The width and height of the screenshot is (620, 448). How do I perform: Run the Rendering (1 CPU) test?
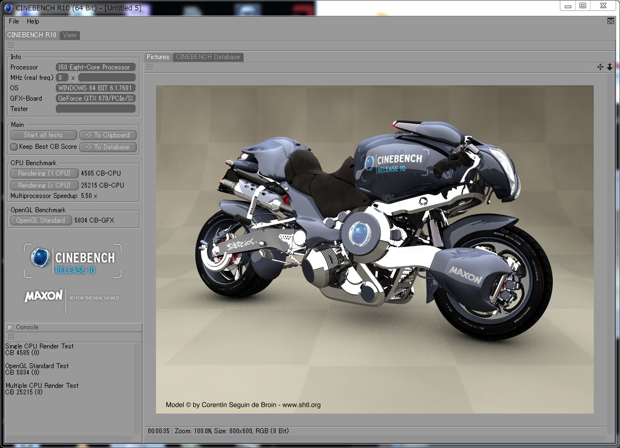[x=44, y=173]
